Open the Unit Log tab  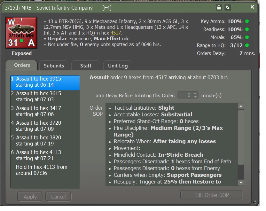(118, 66)
